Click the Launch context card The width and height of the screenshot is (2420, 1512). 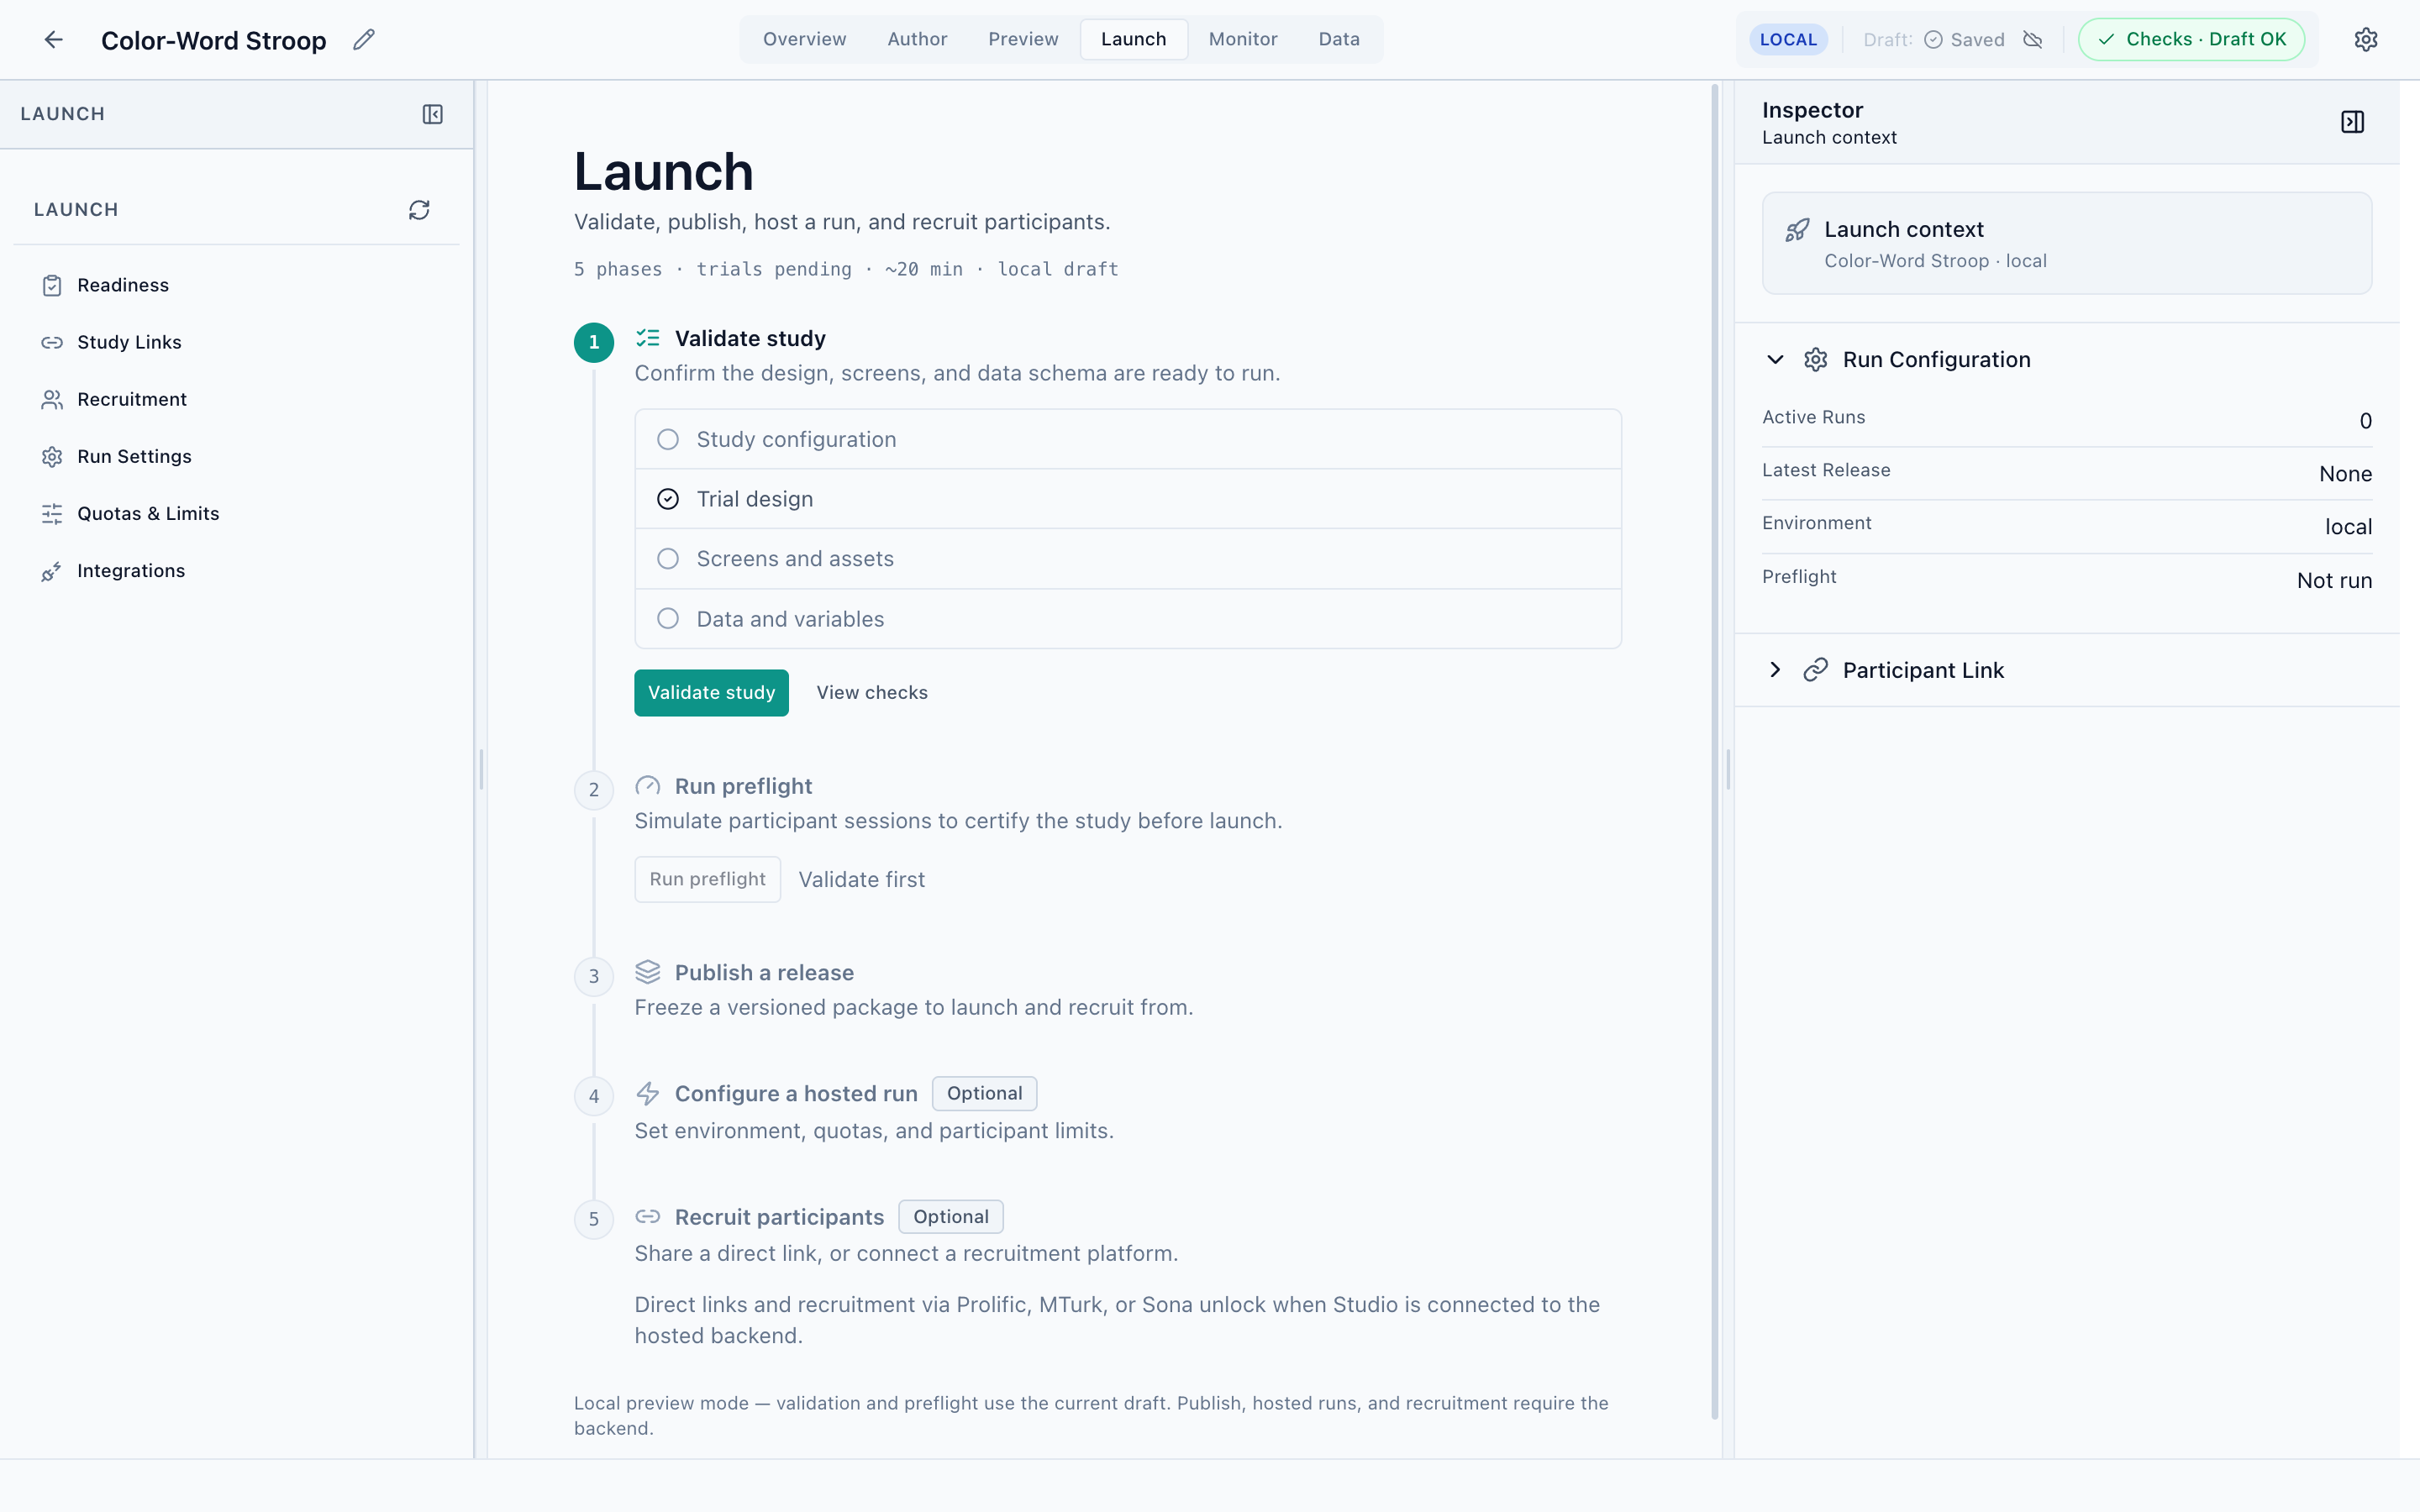(2066, 243)
